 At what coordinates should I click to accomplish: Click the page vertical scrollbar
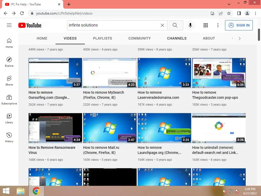[x=259, y=35]
